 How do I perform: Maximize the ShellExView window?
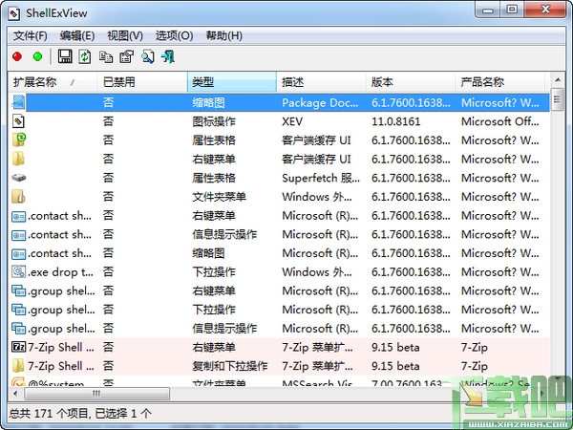(x=512, y=10)
